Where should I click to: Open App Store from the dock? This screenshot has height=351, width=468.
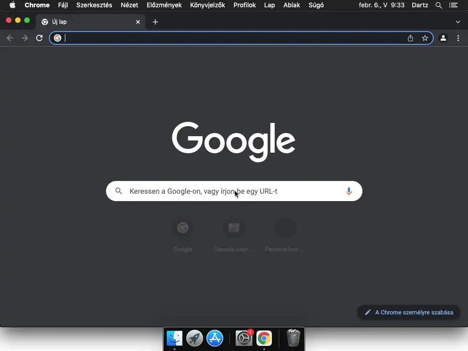pos(215,338)
